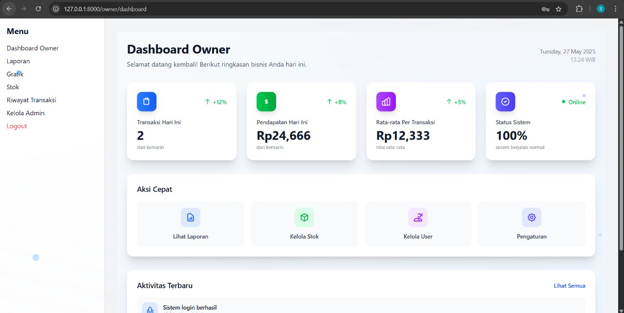Viewport: 624px width, 313px height.
Task: Open Riwayat Transaksi from the menu
Action: (31, 100)
